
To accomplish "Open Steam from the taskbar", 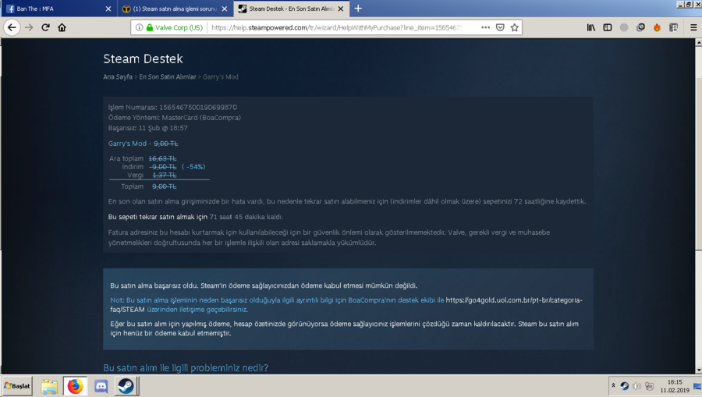I will [126, 386].
